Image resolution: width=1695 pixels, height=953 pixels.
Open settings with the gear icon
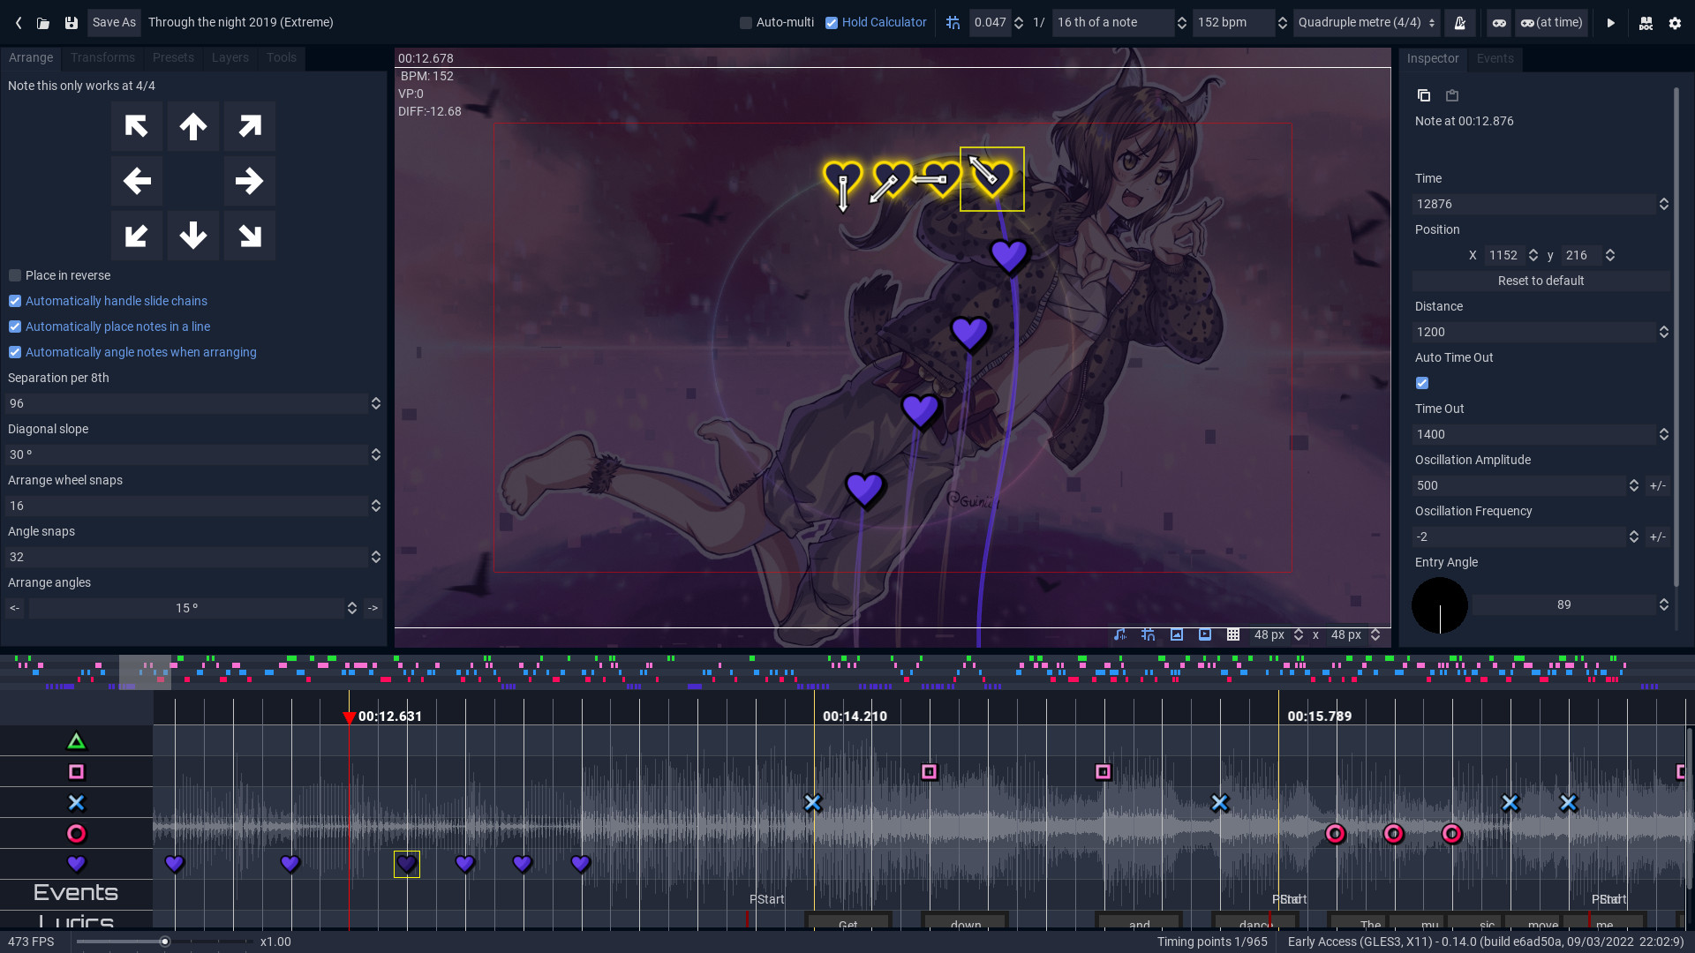1675,23
